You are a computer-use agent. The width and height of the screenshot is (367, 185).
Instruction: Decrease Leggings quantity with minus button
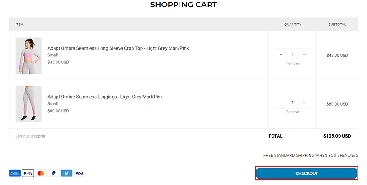(x=281, y=103)
